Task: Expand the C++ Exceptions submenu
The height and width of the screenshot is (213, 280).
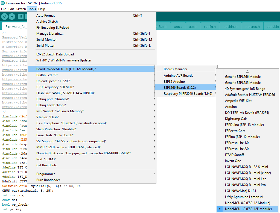Action: [92, 123]
